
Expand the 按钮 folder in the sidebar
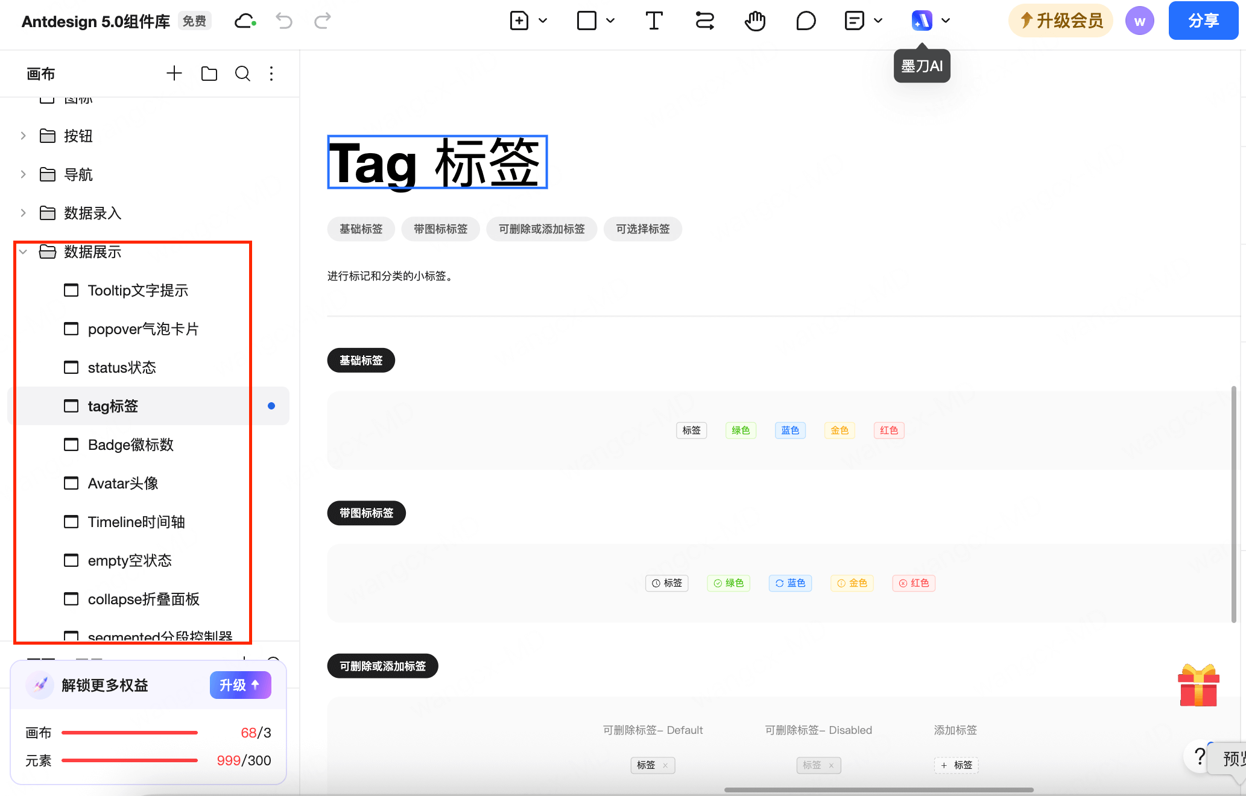tap(23, 135)
